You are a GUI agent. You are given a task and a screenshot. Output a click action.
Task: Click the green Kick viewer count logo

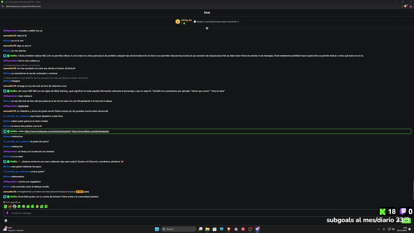(383, 212)
